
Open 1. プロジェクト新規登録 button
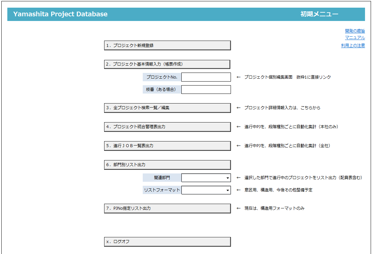[167, 46]
